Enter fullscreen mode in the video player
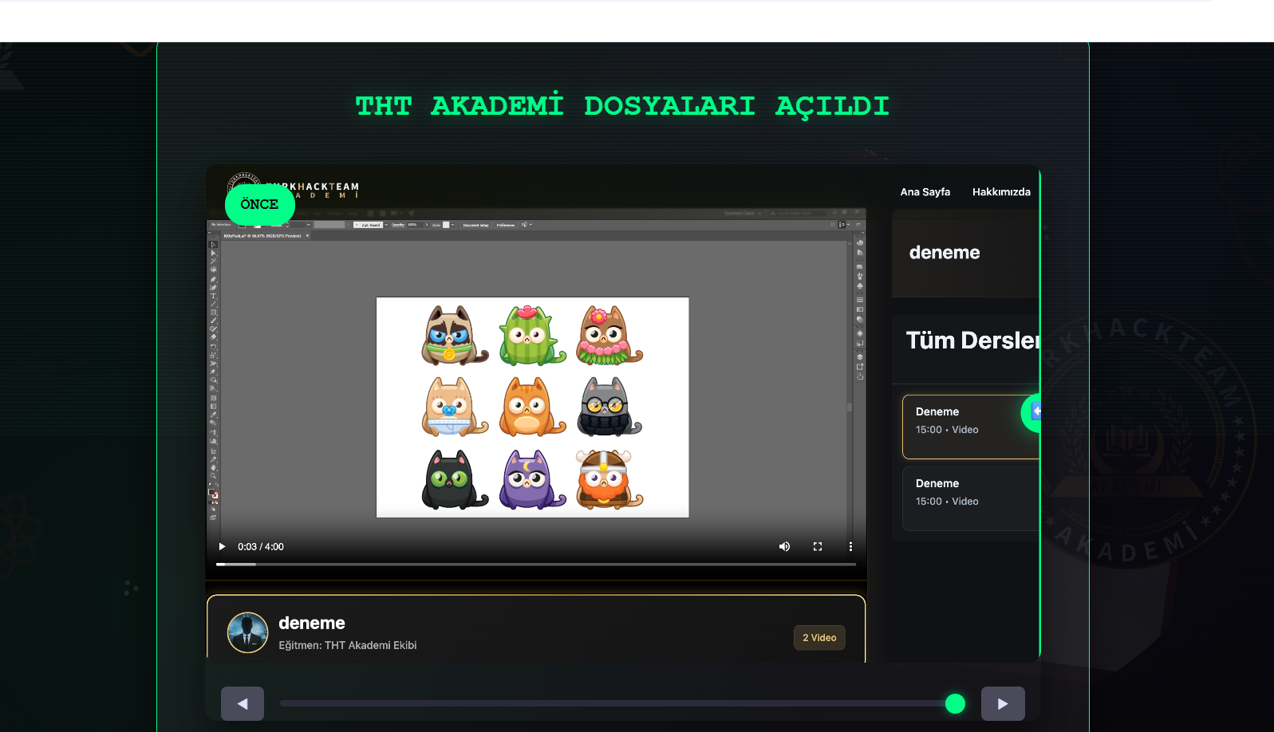The image size is (1274, 732). 818,547
